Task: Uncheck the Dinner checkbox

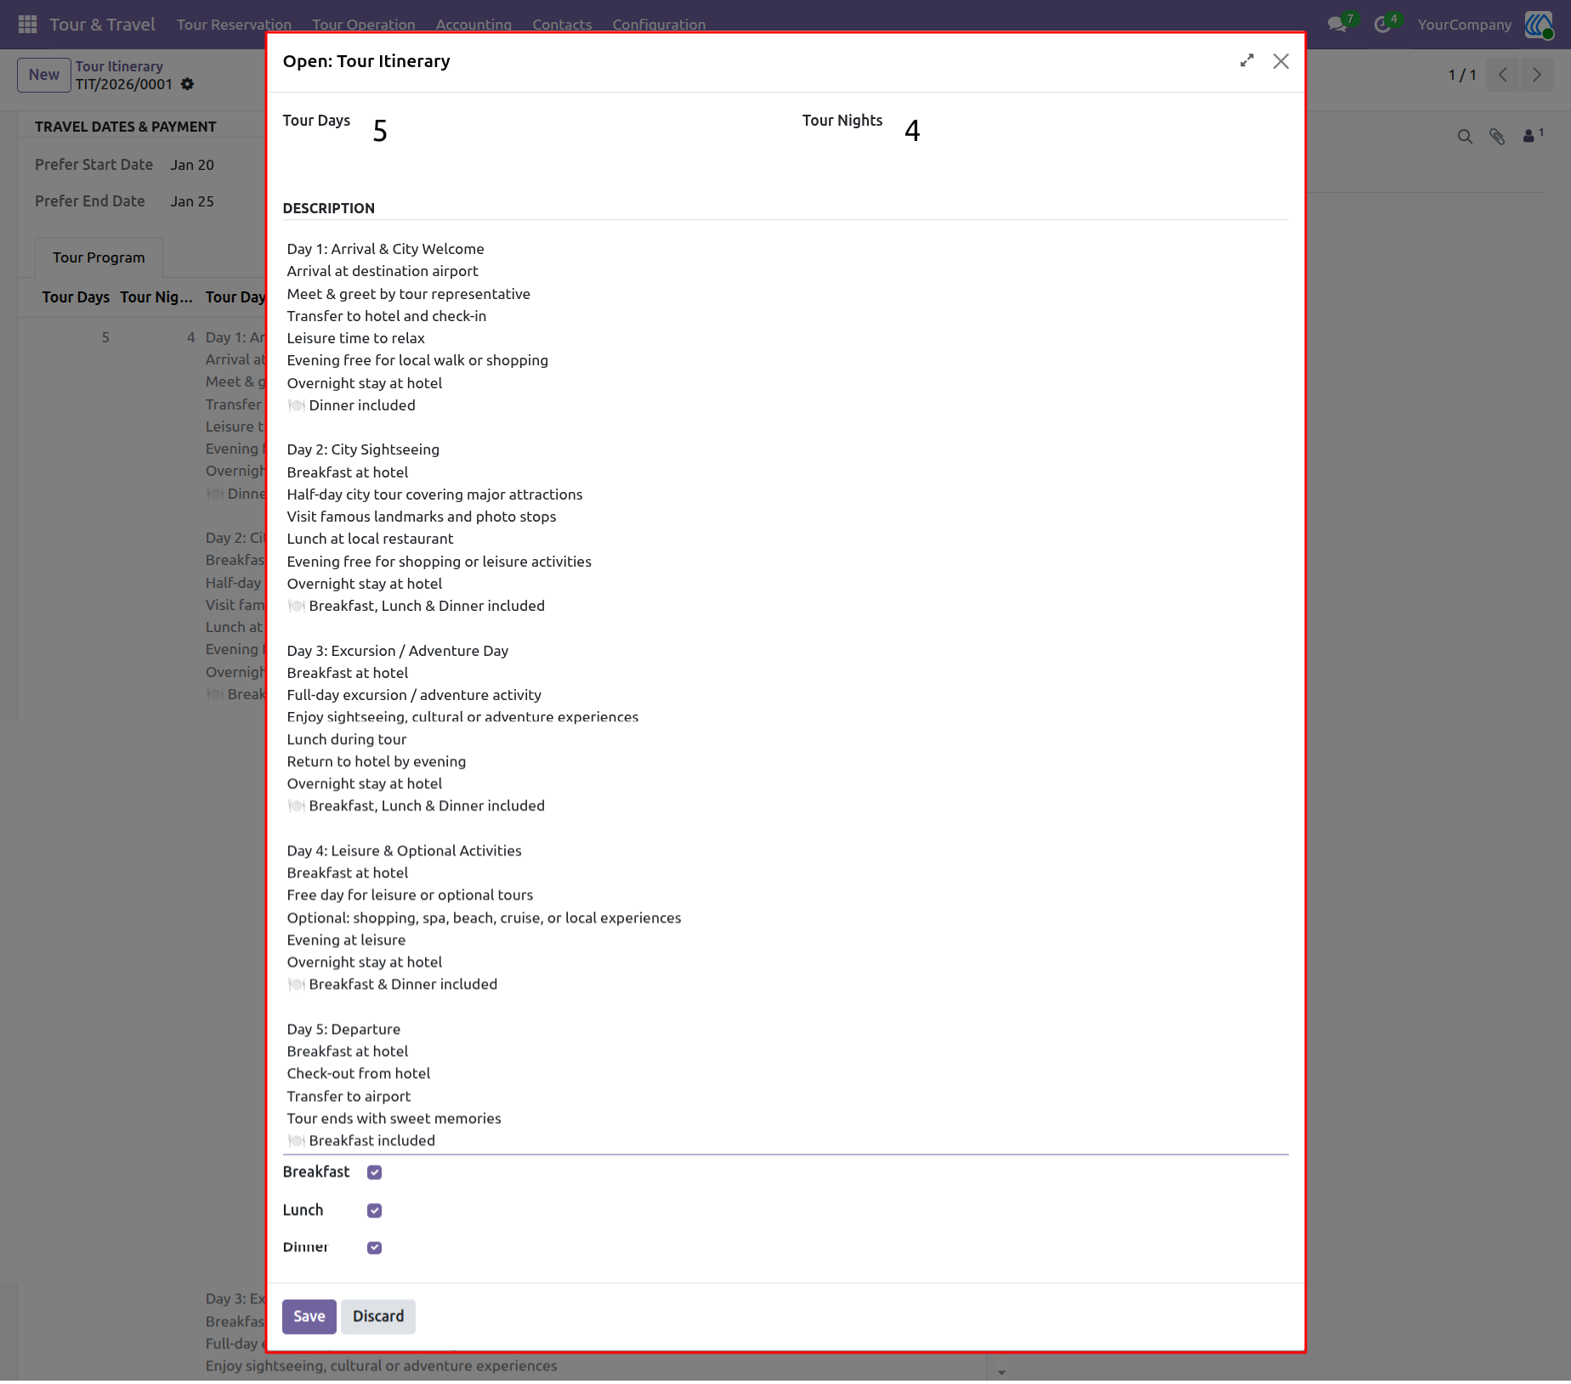Action: point(374,1248)
